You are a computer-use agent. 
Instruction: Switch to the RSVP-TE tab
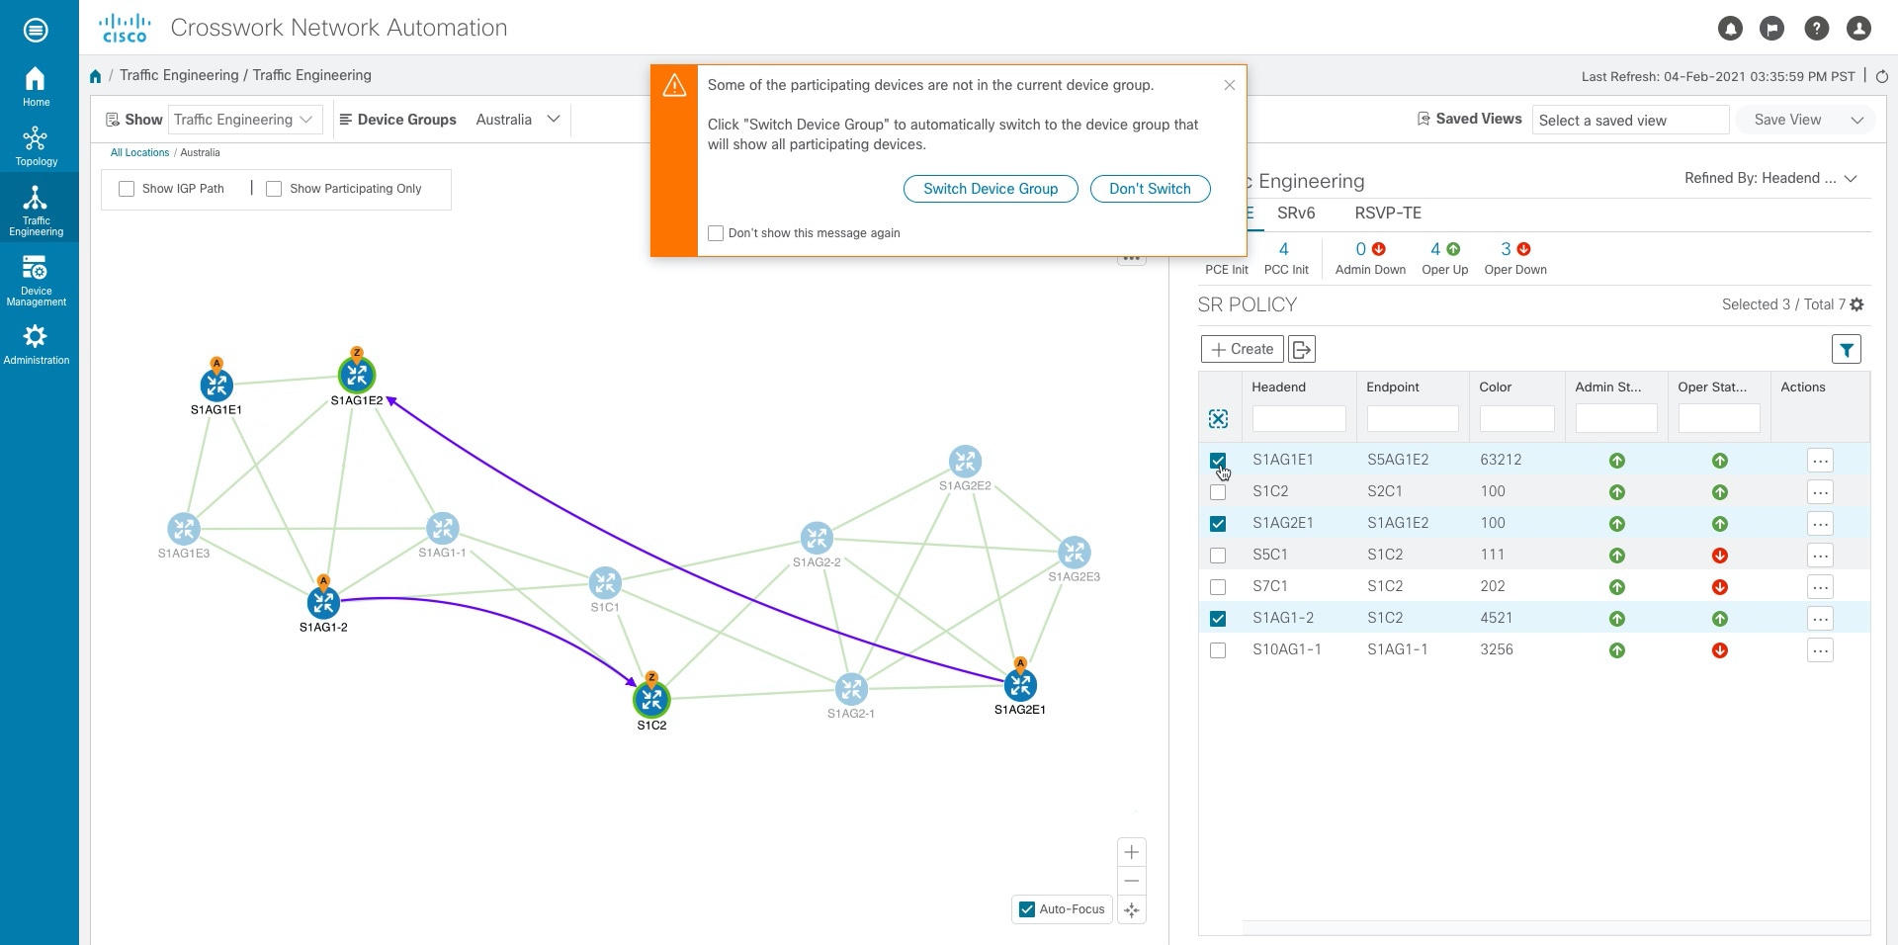point(1388,213)
